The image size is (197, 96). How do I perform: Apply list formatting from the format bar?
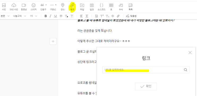pos(96,16)
